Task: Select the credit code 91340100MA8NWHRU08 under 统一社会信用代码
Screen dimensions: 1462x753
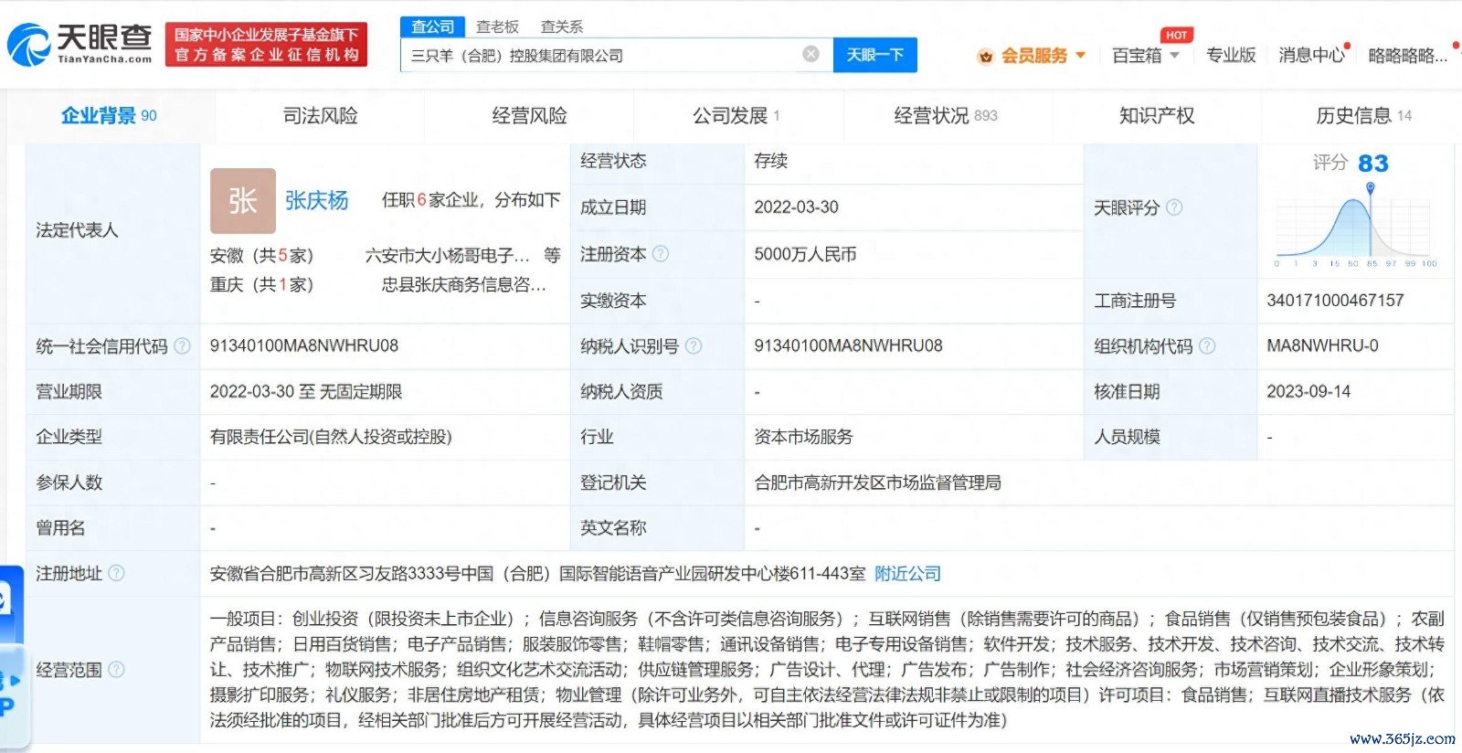Action: coord(304,345)
